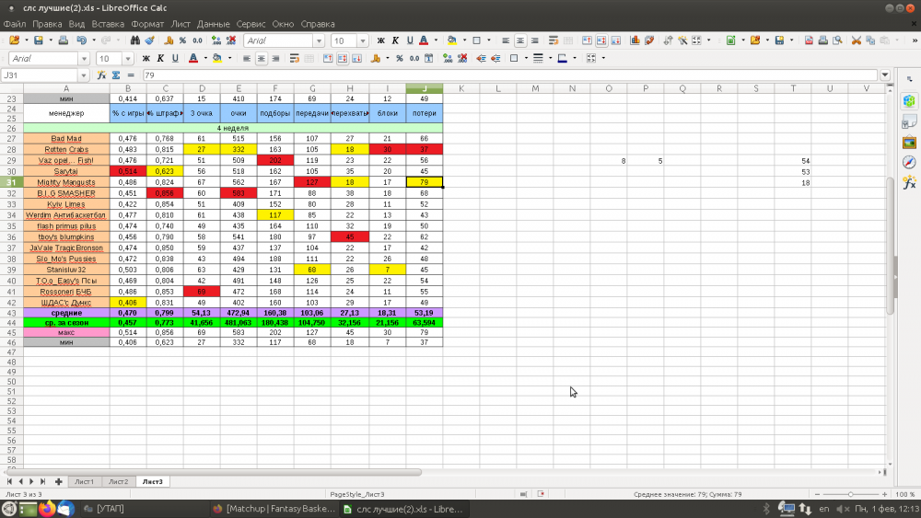921x518 pixels.
Task: Toggle Bold in the lower formatting toolbar
Action: (146, 58)
